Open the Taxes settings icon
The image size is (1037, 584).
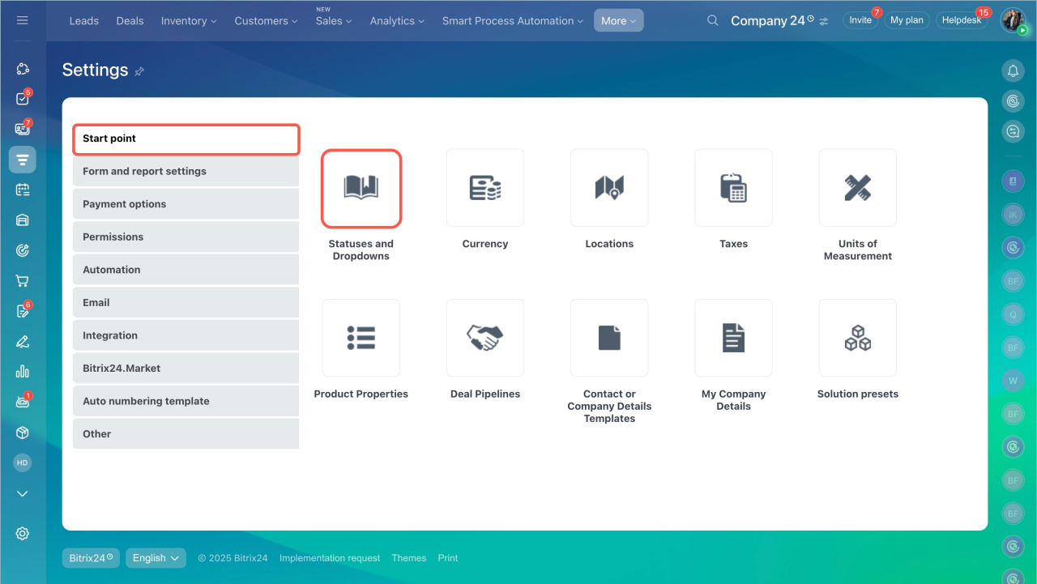click(733, 188)
